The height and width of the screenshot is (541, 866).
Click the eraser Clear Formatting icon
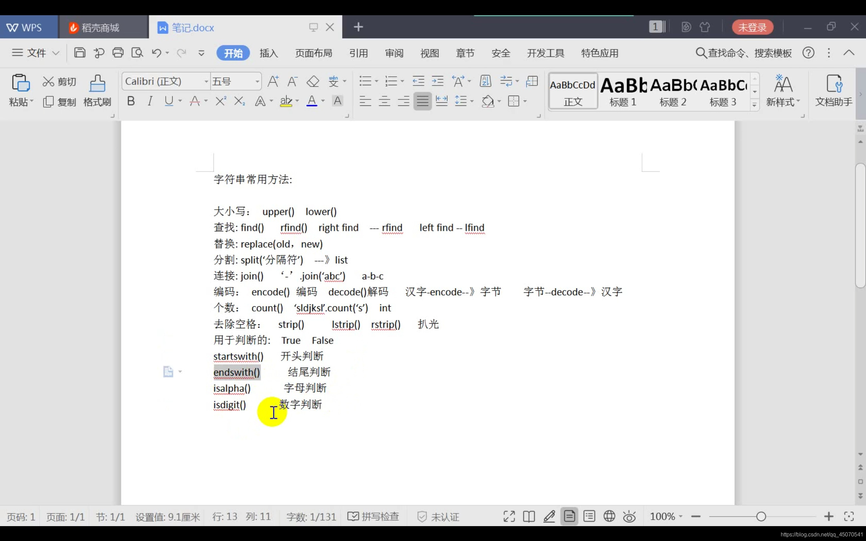pyautogui.click(x=313, y=81)
